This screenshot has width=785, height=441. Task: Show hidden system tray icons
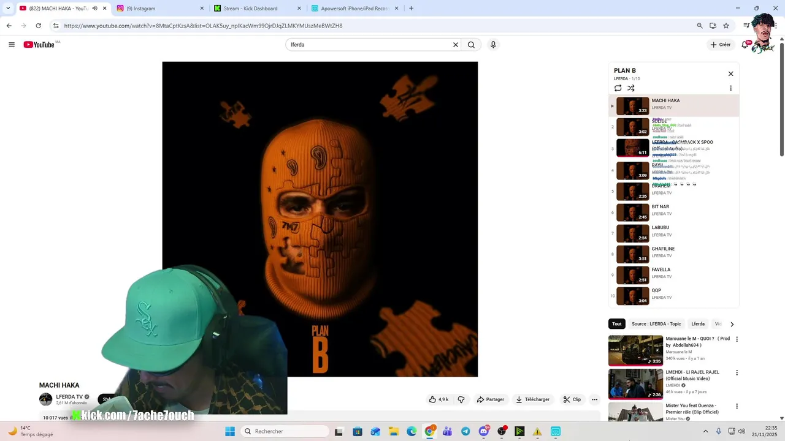pyautogui.click(x=705, y=431)
